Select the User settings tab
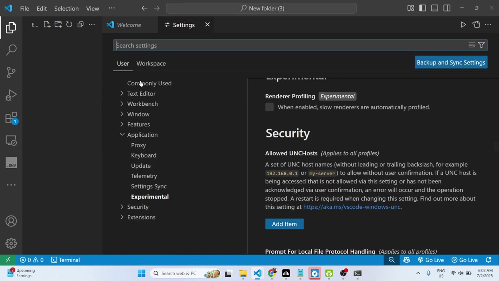Image resolution: width=499 pixels, height=281 pixels. point(123,63)
